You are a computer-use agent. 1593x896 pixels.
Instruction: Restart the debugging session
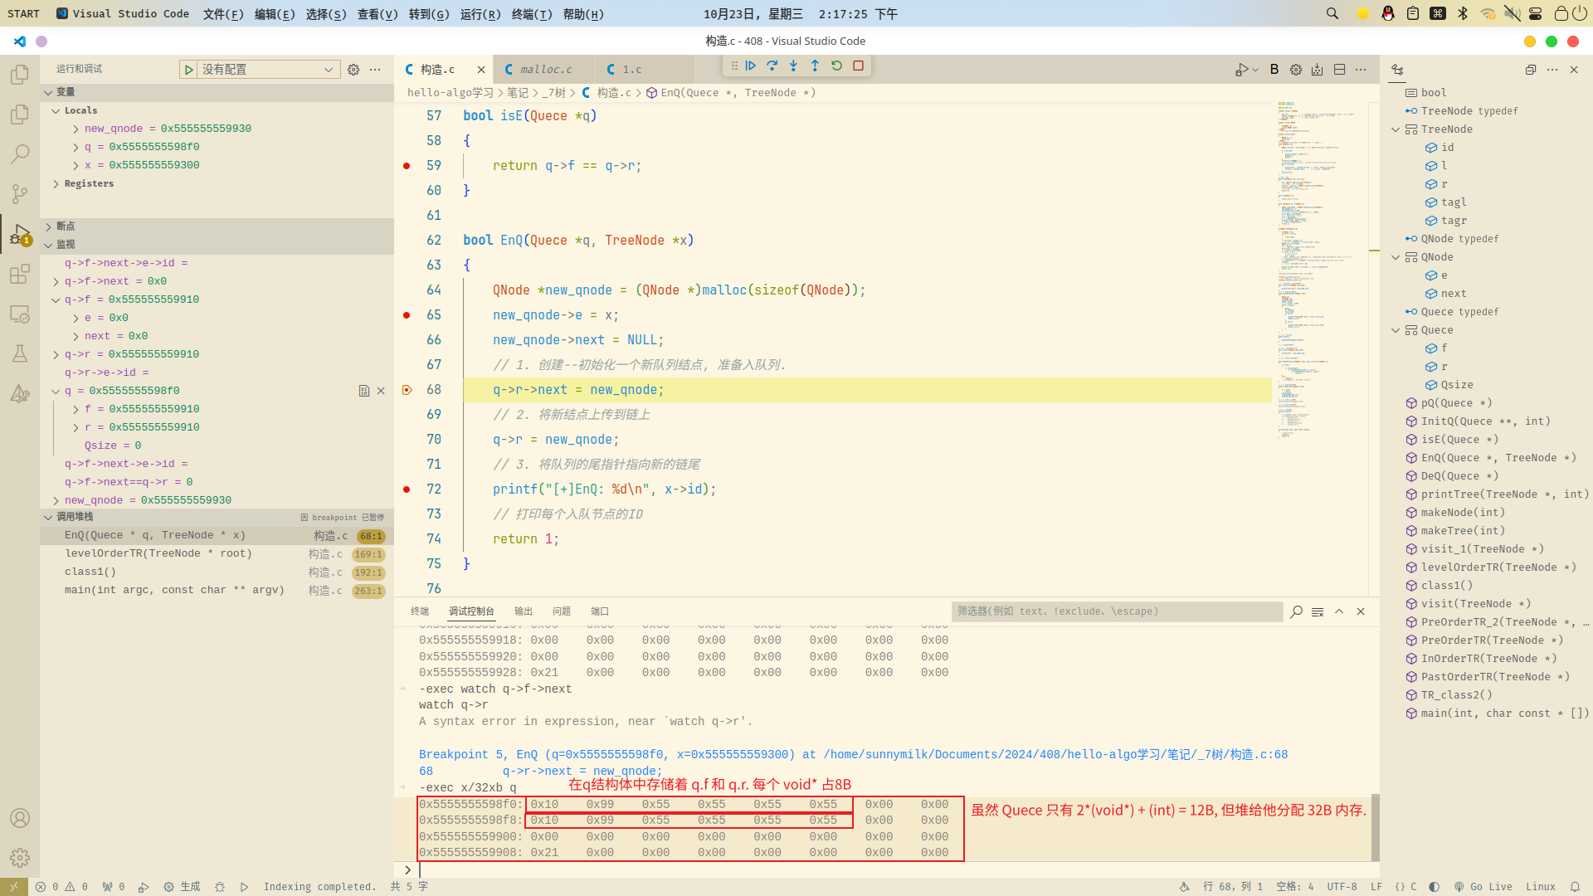click(836, 66)
